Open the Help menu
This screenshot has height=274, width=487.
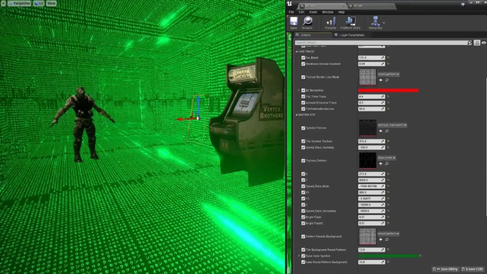pyautogui.click(x=341, y=12)
